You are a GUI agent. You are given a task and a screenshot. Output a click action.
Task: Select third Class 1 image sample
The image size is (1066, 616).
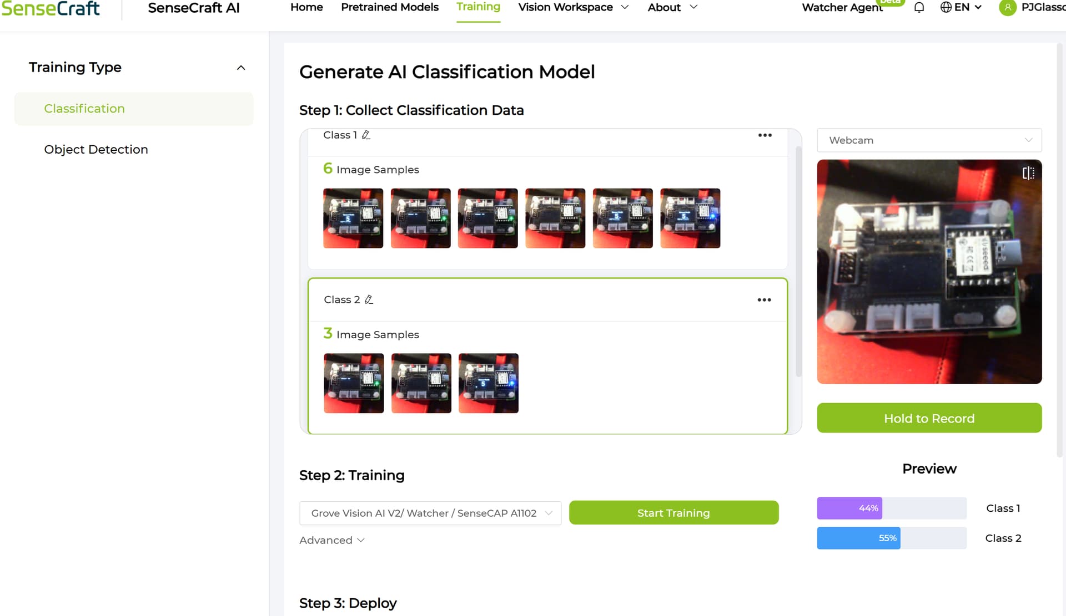coord(487,218)
